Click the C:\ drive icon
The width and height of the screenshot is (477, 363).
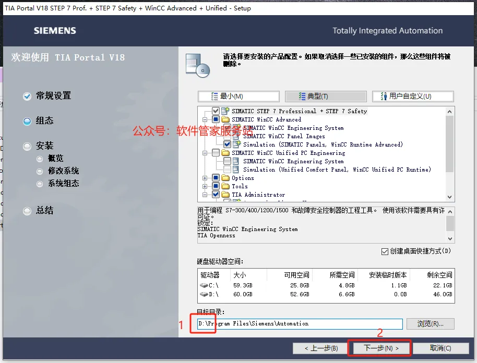(204, 285)
